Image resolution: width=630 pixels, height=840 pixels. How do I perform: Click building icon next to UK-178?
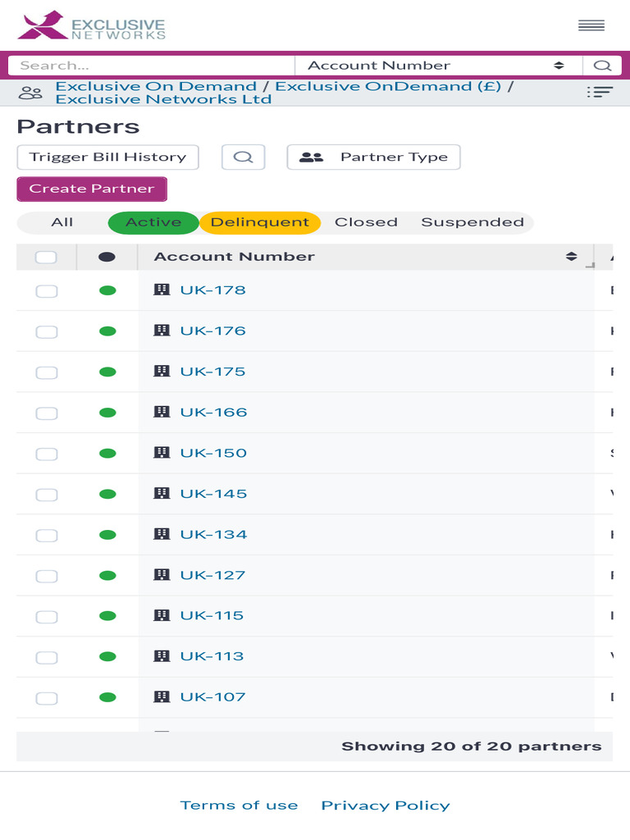click(x=162, y=290)
